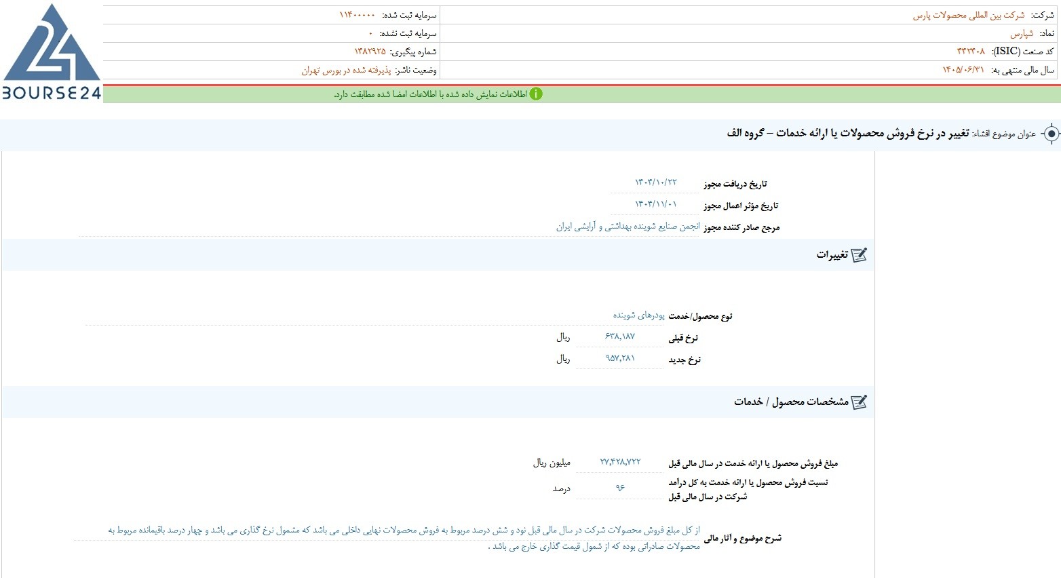This screenshot has height=578, width=1061.
Task: Click the permit effective date ۱۴۰۴/۱۱/۰۱
Action: coord(656,204)
